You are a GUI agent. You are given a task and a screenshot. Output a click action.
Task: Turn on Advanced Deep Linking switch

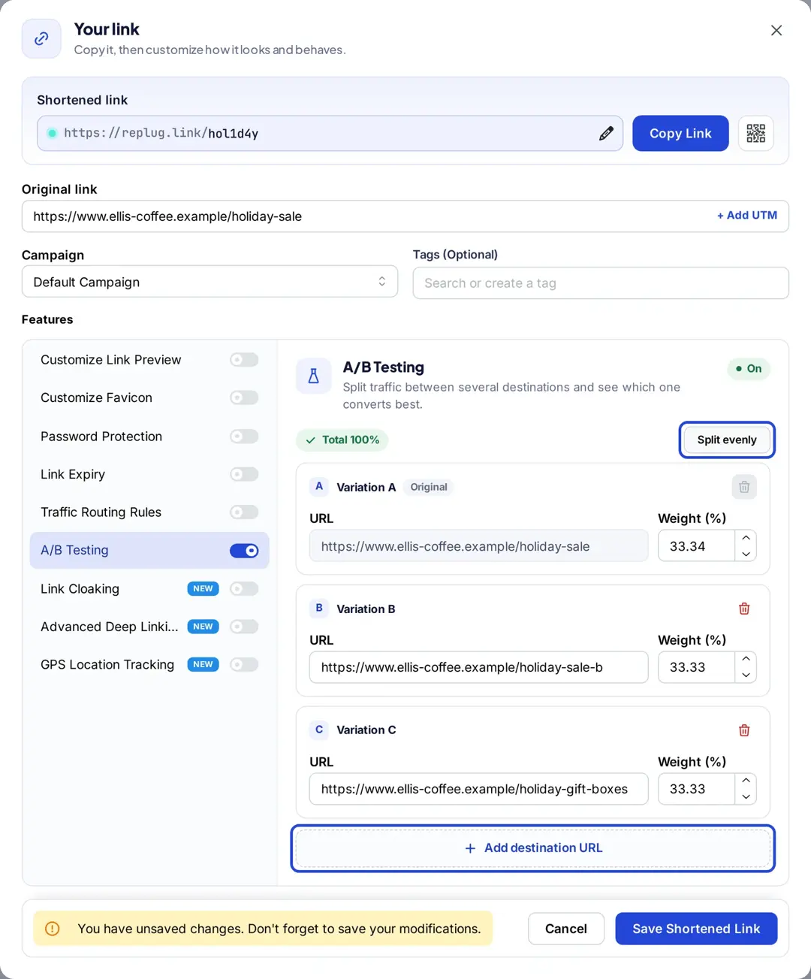click(244, 627)
